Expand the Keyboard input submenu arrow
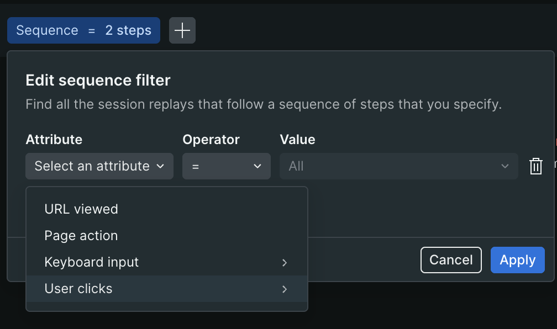 [x=285, y=262]
